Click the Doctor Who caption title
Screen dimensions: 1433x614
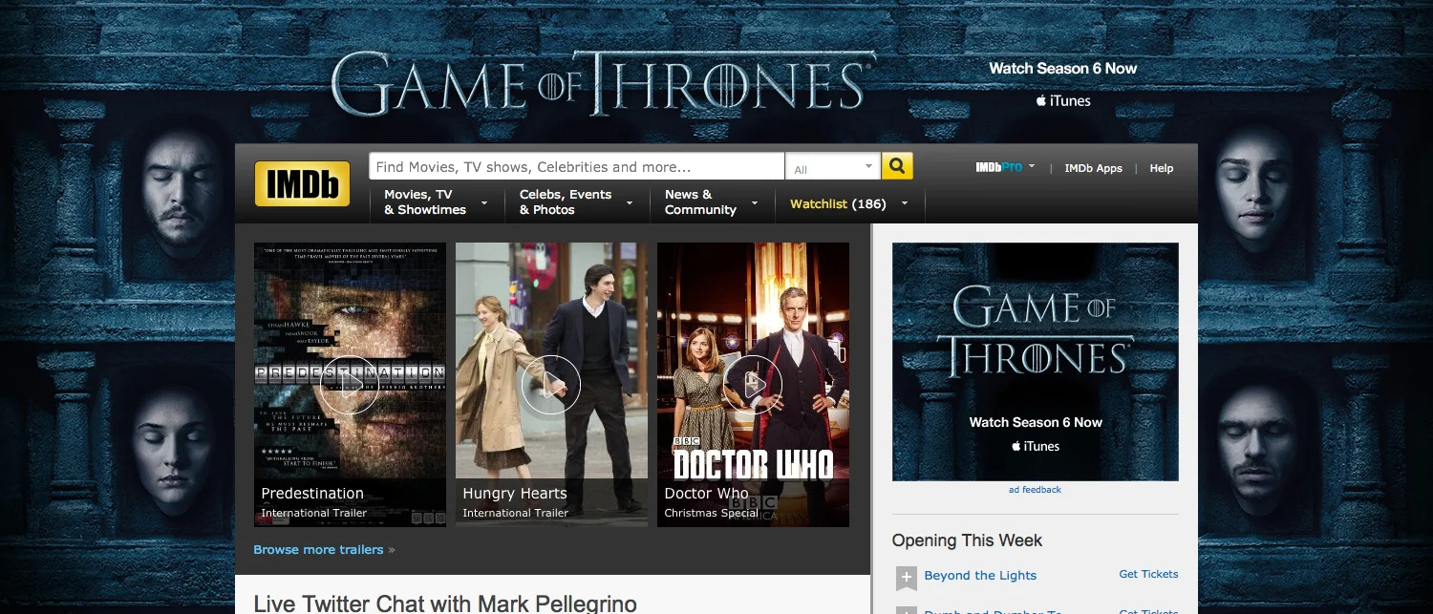point(706,494)
